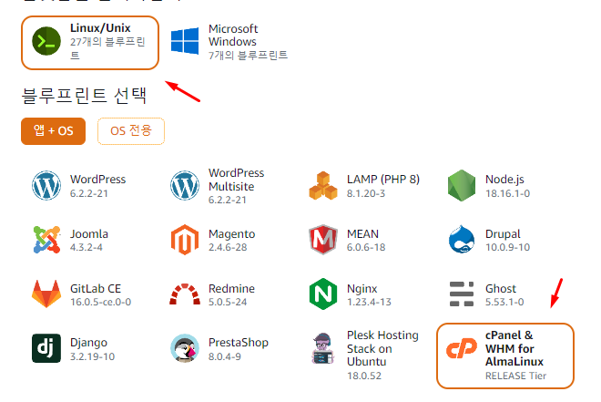Pick the WordPress Multisite logo

[185, 186]
